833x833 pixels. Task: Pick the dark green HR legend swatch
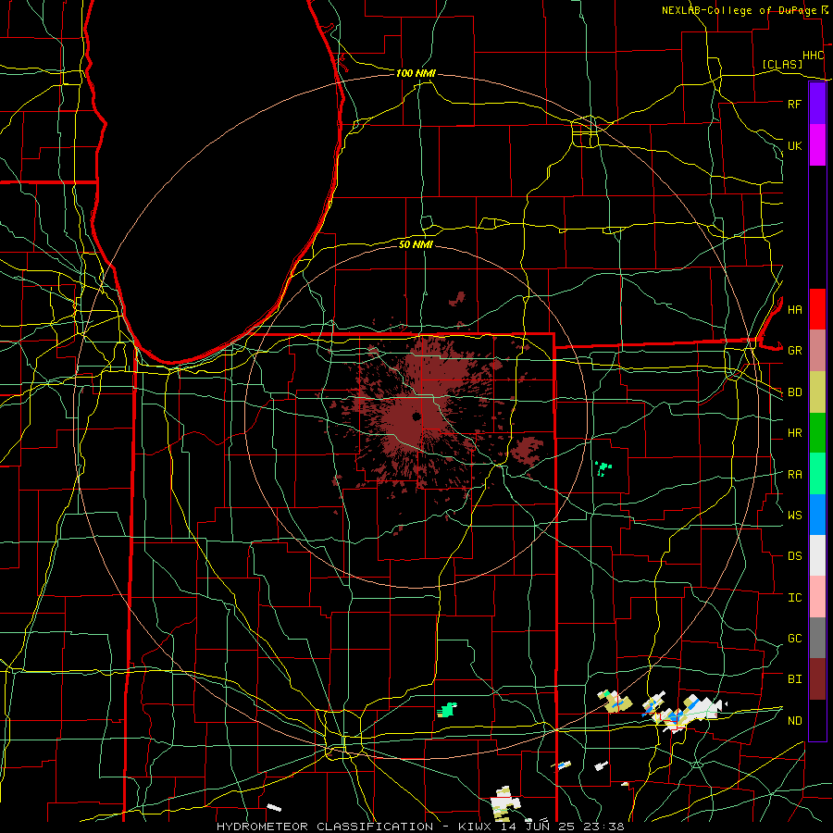pyautogui.click(x=817, y=432)
